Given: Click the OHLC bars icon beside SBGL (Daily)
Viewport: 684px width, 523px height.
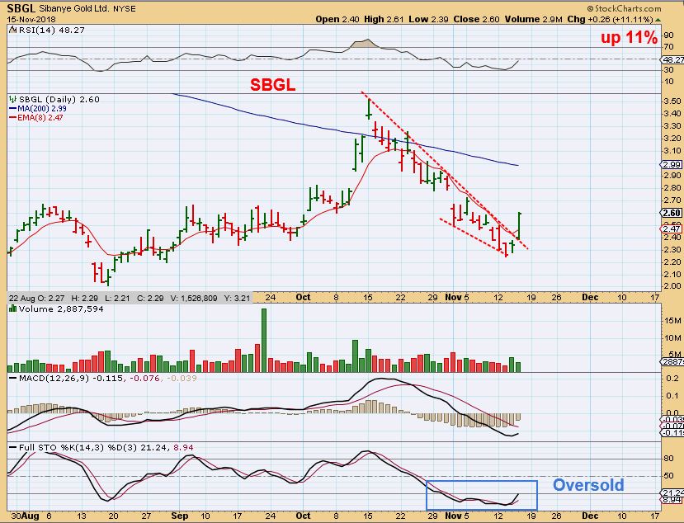Looking at the screenshot, I should pyautogui.click(x=12, y=100).
